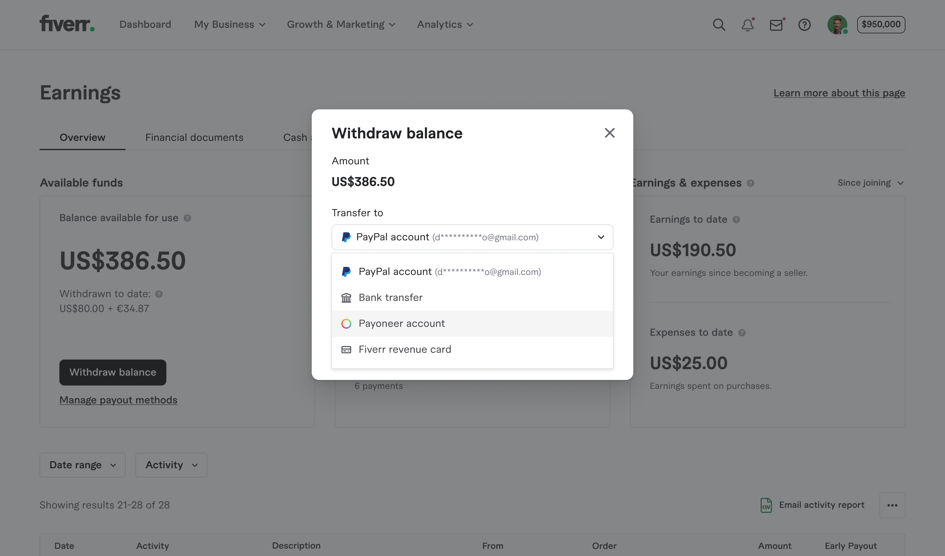Open the search magnifier icon
945x556 pixels.
[719, 25]
